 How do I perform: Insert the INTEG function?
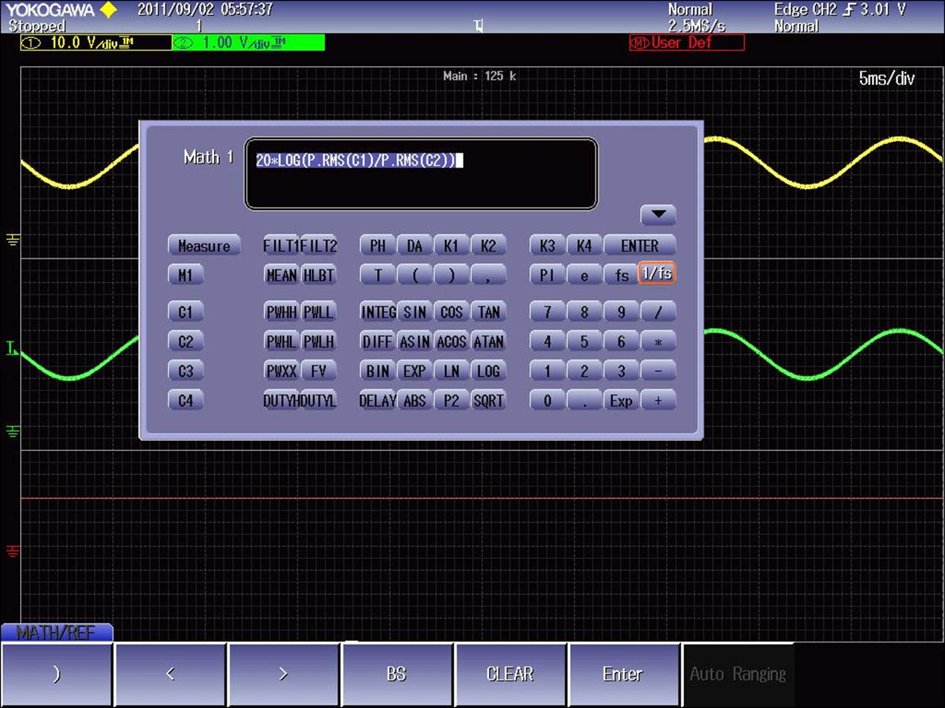click(x=378, y=312)
